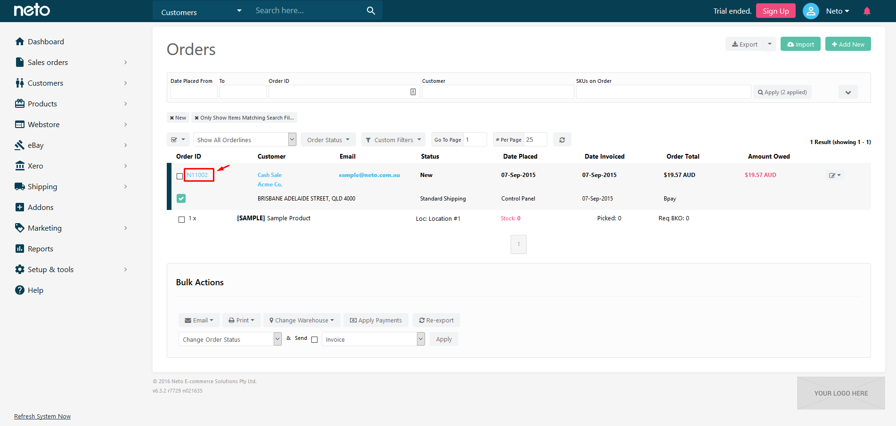Image resolution: width=896 pixels, height=426 pixels.
Task: Click the Webstore window icon
Action: point(20,124)
